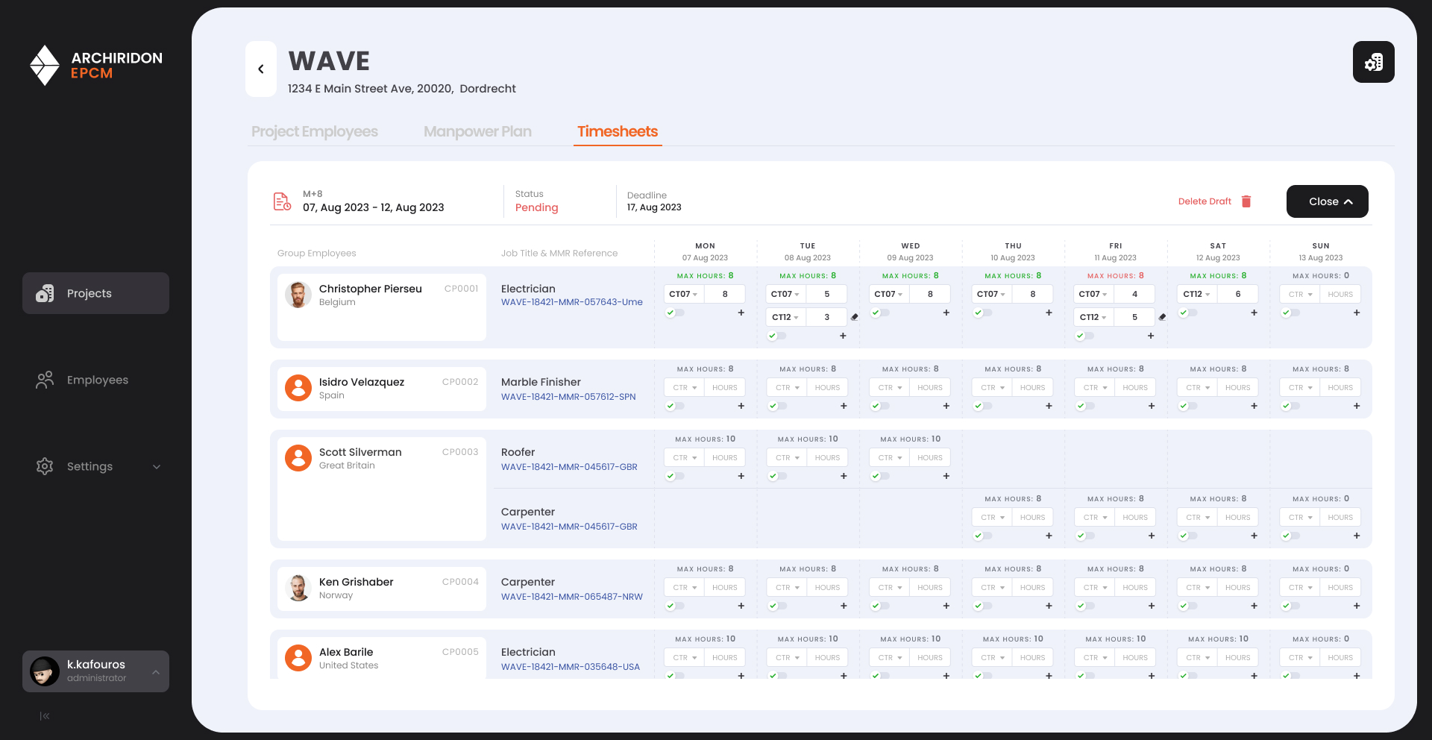The height and width of the screenshot is (740, 1432).
Task: Open the WAVE-18421-MMR-057643-Ume reference link
Action: 571,302
